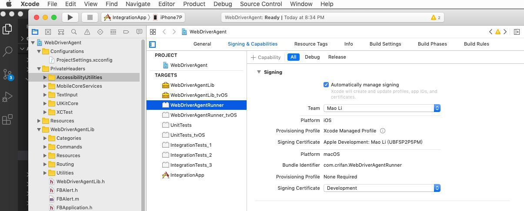The height and width of the screenshot is (211, 524).
Task: Toggle Automatically manage signing checkbox
Action: click(x=326, y=85)
